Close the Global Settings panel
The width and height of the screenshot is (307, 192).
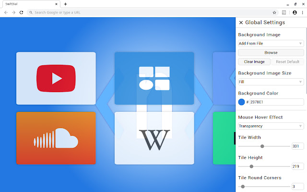tap(241, 23)
